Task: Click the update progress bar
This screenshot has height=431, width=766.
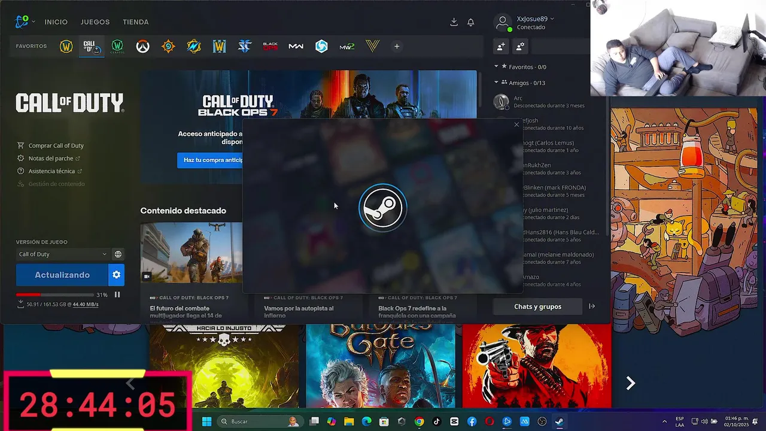Action: [x=54, y=295]
